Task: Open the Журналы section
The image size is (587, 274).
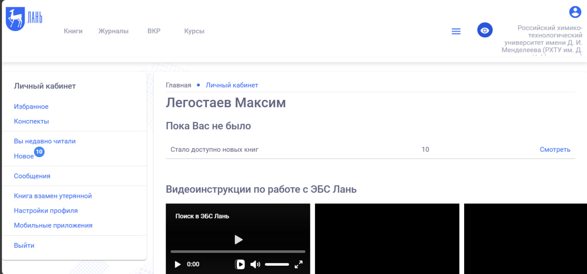Action: (x=113, y=31)
